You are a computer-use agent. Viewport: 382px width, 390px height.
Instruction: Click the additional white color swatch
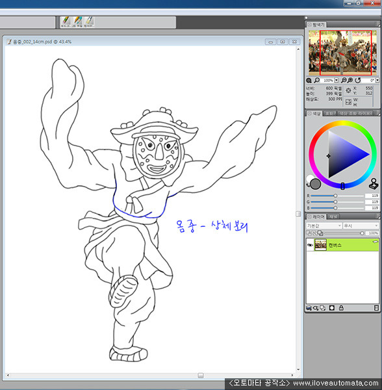[310, 177]
